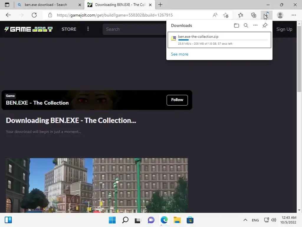Activate Read aloud icon in address bar
The image size is (302, 227).
pyautogui.click(x=215, y=15)
